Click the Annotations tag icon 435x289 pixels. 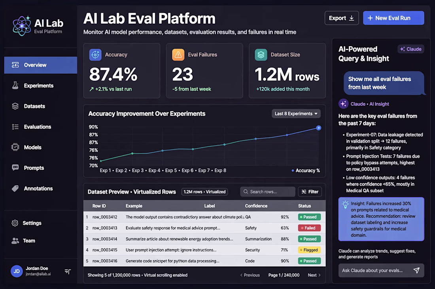pos(15,188)
